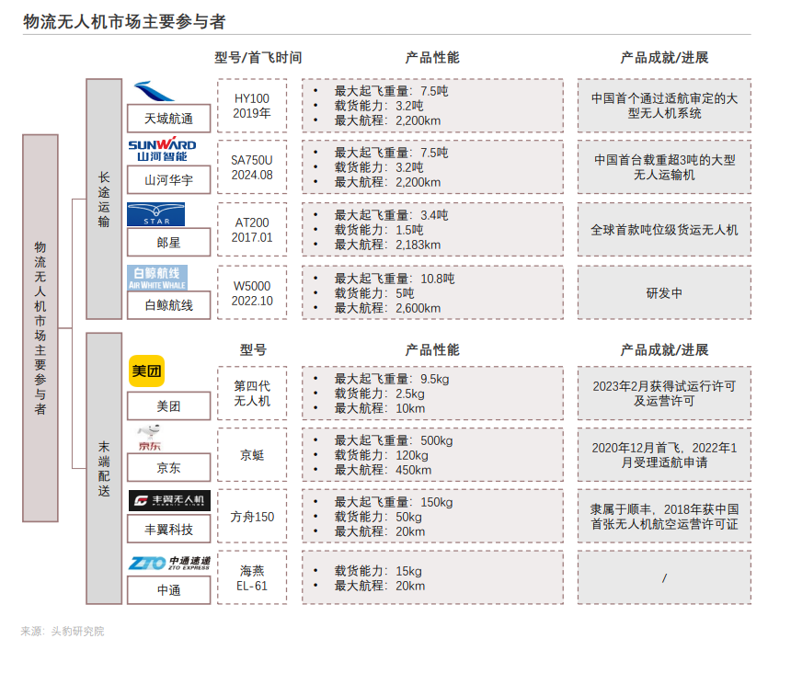Screen dimensions: 791x673
Task: Click the black 丰翼无人机 logo
Action: [169, 500]
